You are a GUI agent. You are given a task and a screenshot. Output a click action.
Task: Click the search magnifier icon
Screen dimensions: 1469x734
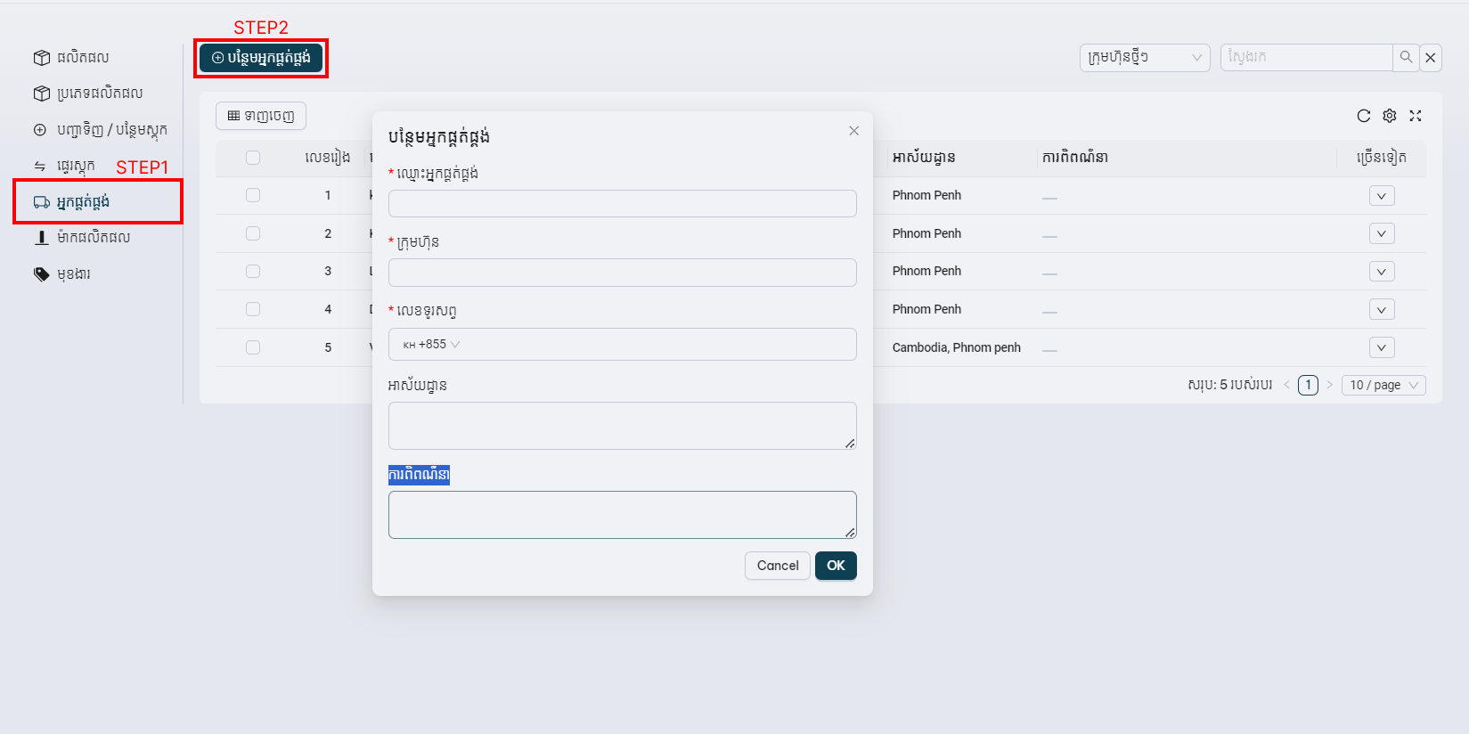click(1406, 57)
